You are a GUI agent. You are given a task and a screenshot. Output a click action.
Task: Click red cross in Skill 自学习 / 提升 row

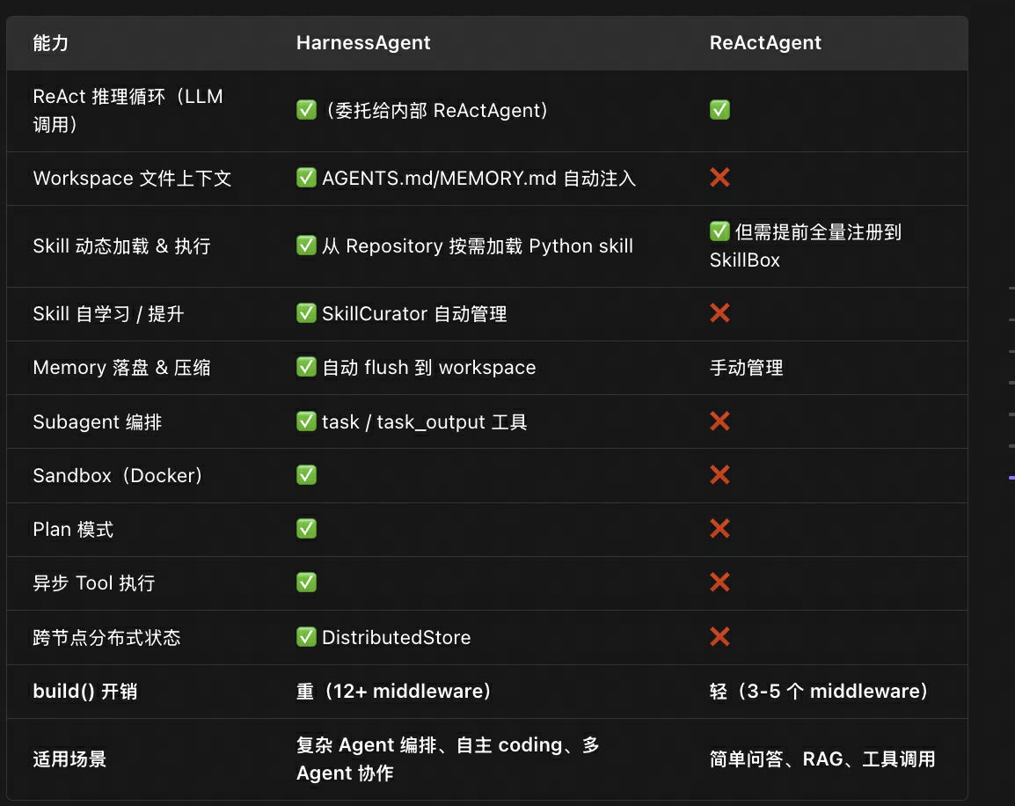pos(719,312)
